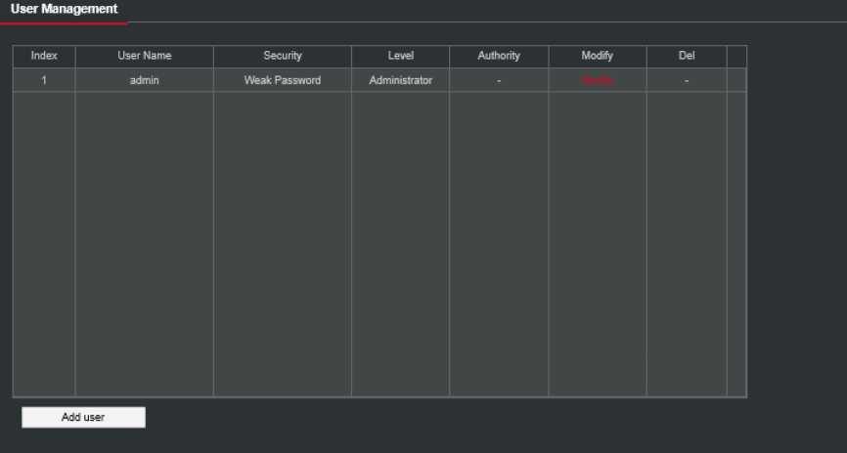Select index 1 in the user row
Viewport: 847px width, 453px height.
pos(44,80)
